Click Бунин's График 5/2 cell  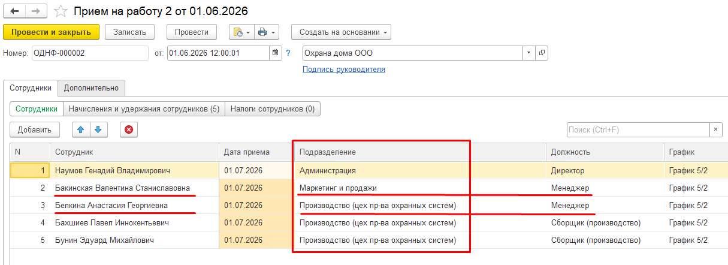click(696, 240)
